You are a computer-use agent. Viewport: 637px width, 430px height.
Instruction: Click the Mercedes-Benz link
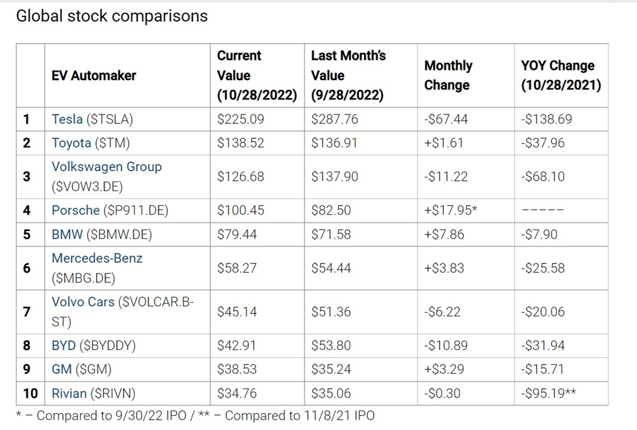tap(97, 258)
